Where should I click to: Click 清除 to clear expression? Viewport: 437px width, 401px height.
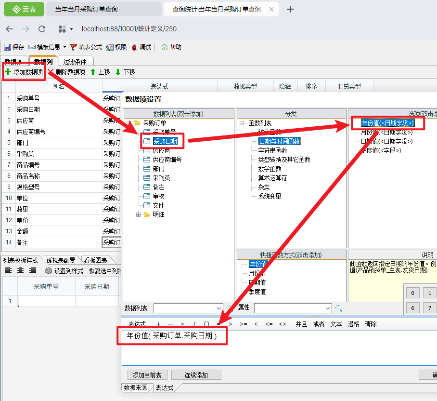[x=371, y=324]
